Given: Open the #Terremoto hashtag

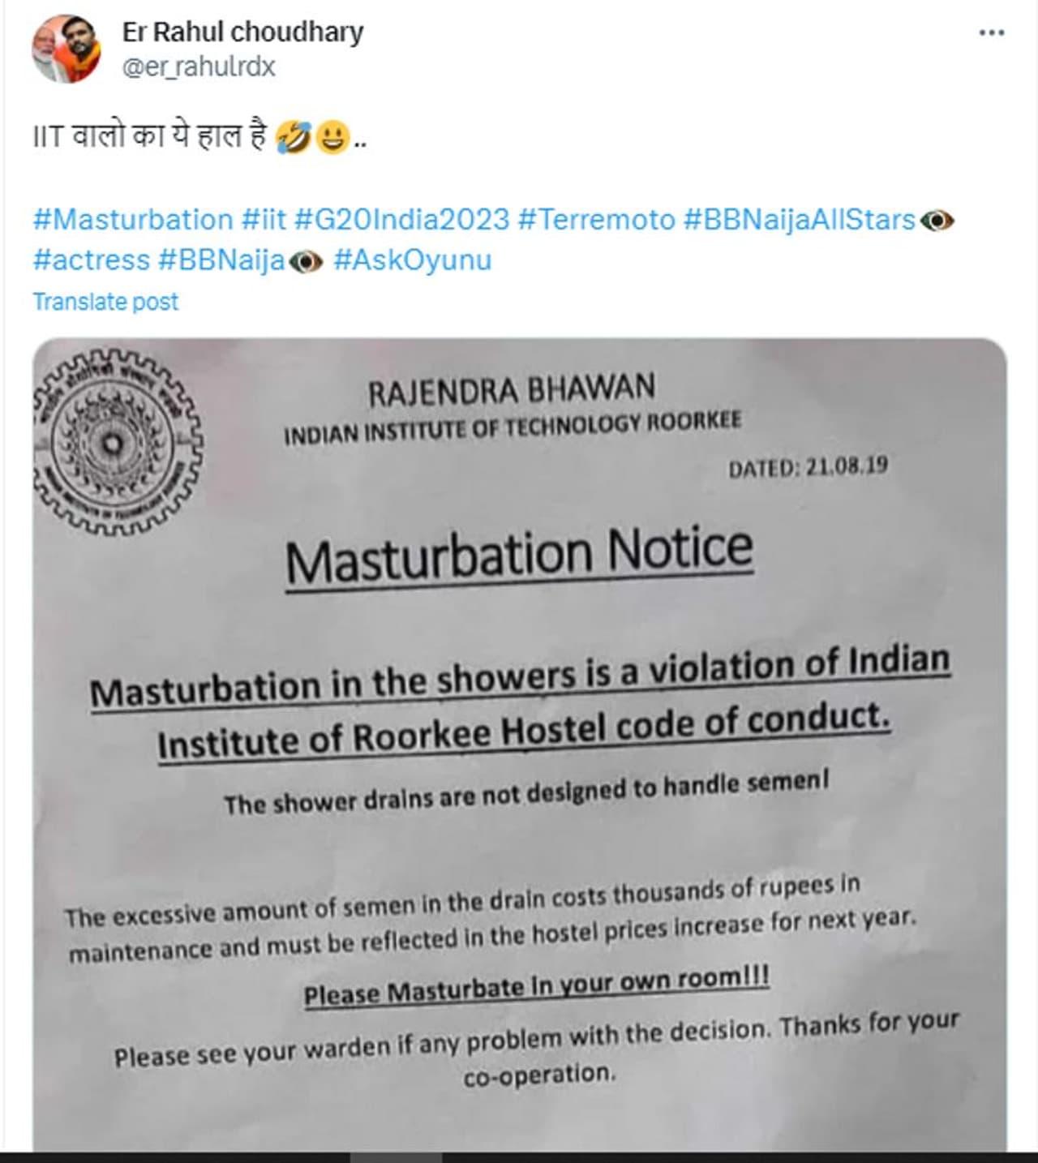Looking at the screenshot, I should (x=596, y=220).
